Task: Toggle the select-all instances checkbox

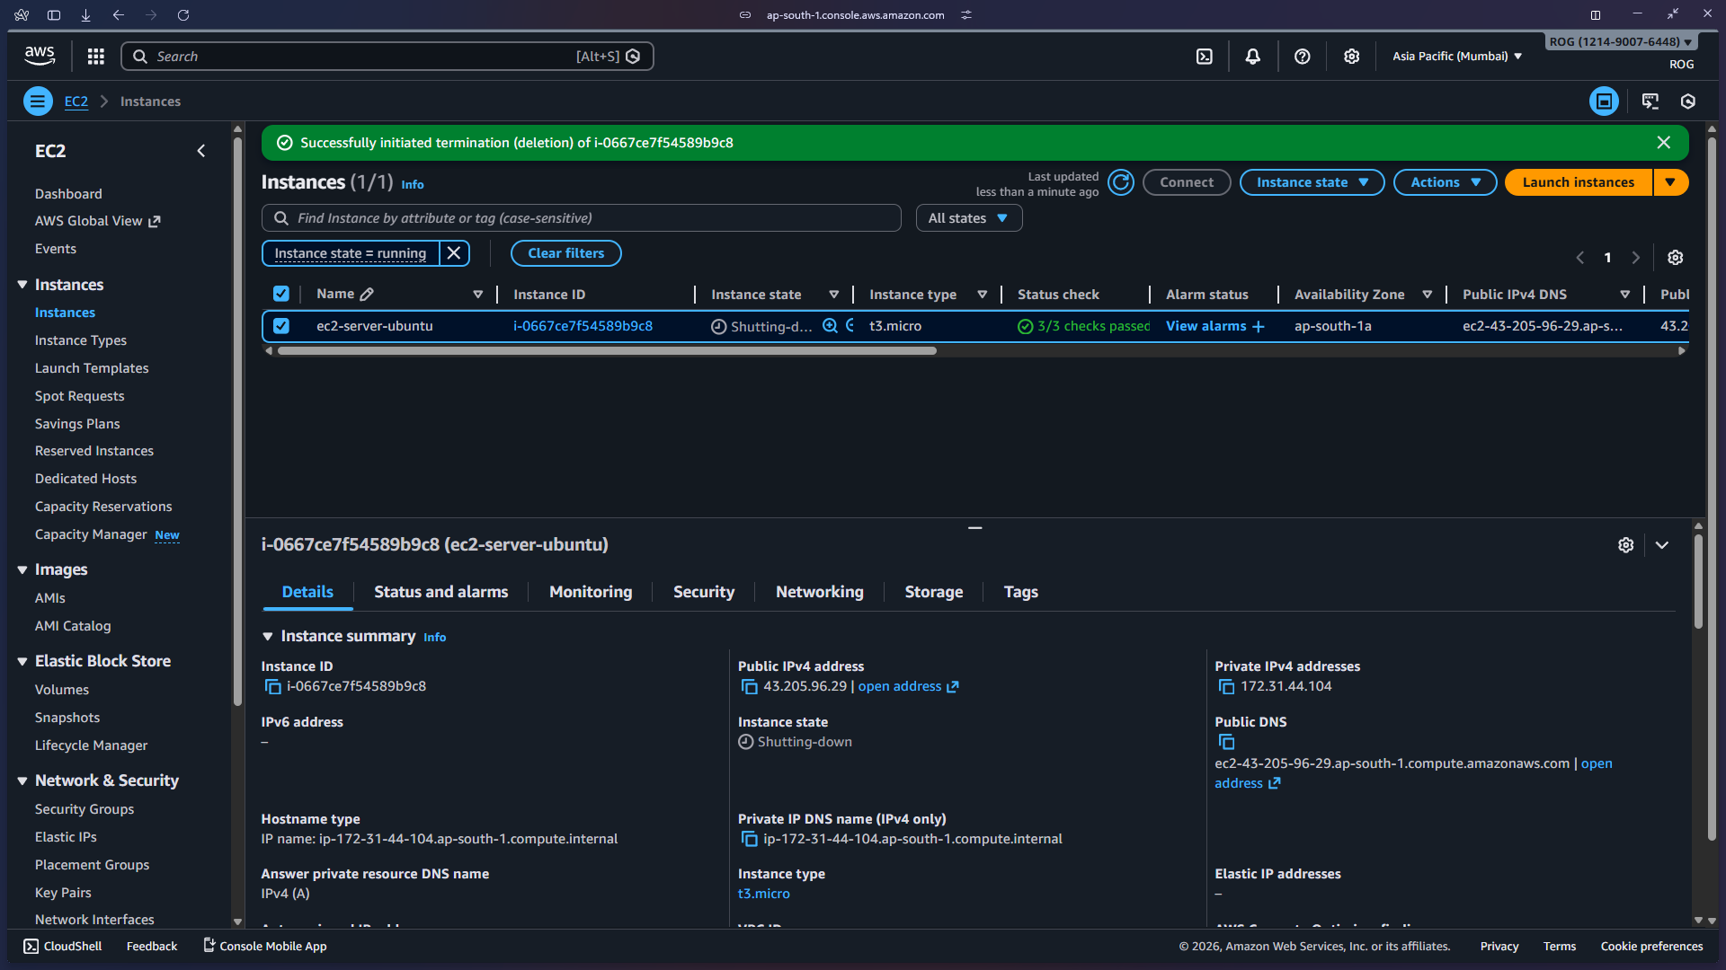Action: pyautogui.click(x=281, y=295)
